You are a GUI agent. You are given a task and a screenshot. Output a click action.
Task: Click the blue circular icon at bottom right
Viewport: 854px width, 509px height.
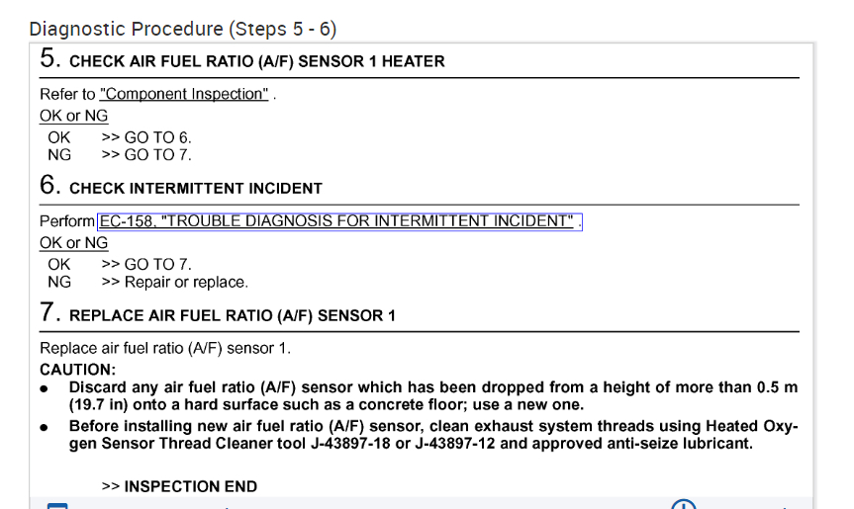684,504
